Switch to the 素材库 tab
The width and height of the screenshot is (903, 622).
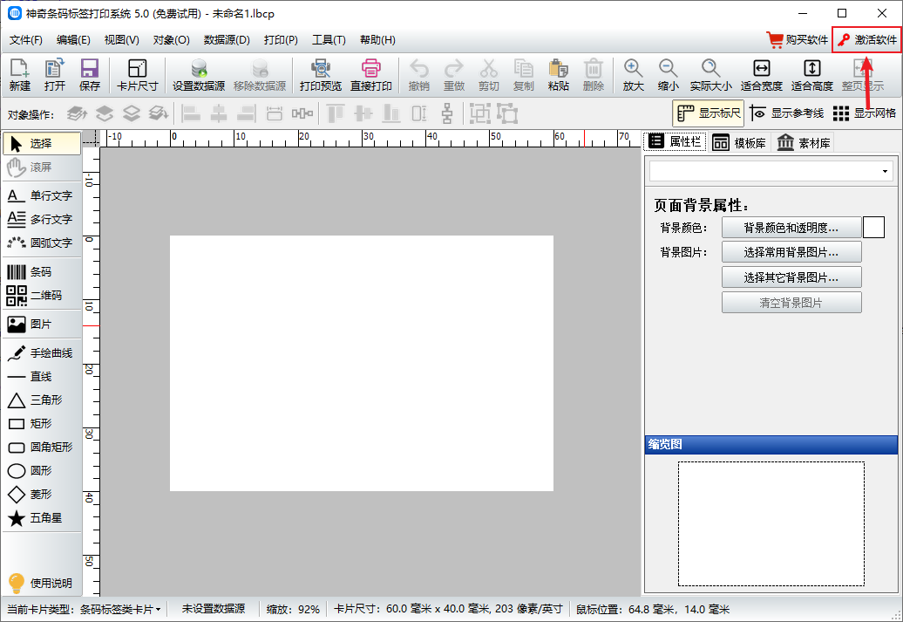pos(804,143)
